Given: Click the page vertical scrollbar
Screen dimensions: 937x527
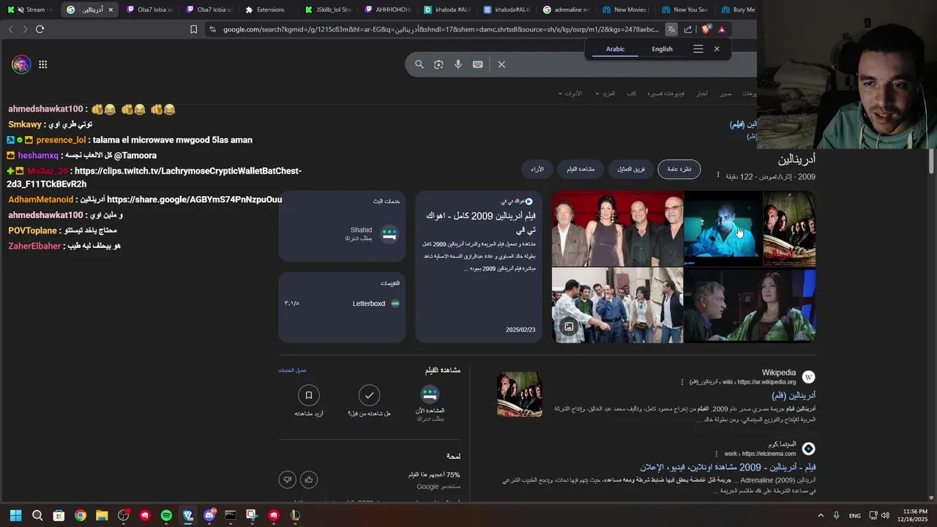Looking at the screenshot, I should pyautogui.click(x=932, y=161).
